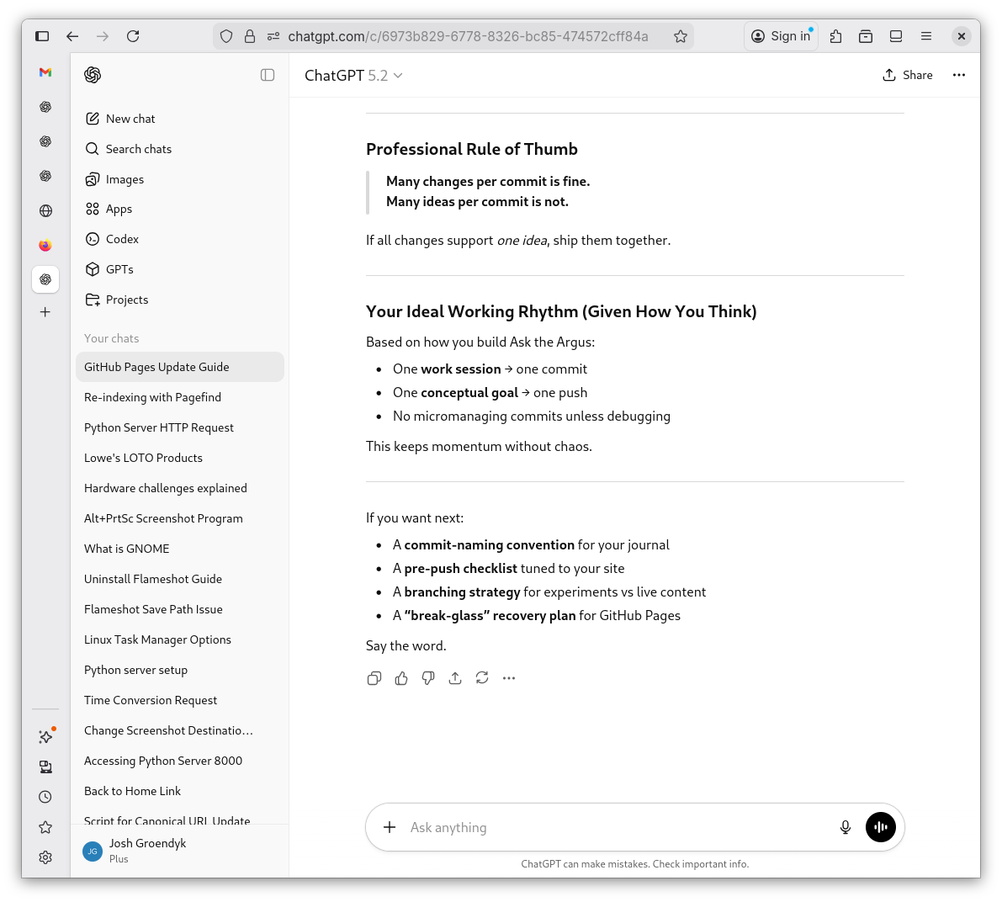
Task: Select the dictation microphone in the input box
Action: click(x=845, y=827)
